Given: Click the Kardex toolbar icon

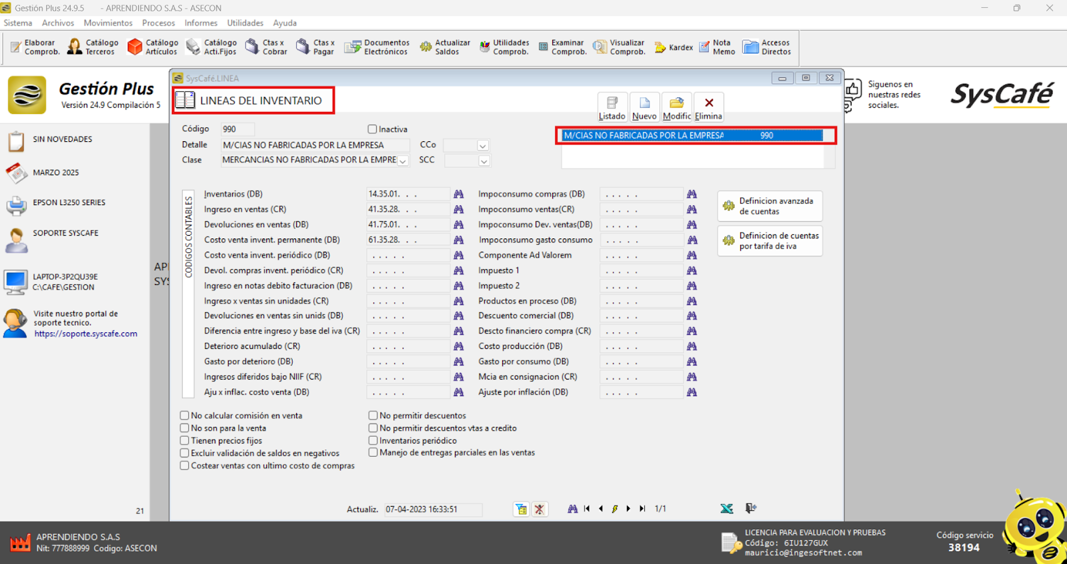Looking at the screenshot, I should [x=674, y=47].
